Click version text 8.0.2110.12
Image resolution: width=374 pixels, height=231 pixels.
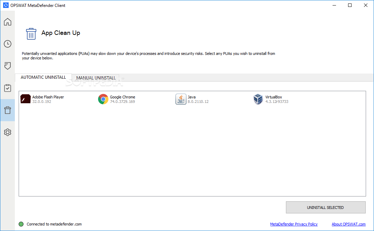click(x=198, y=102)
